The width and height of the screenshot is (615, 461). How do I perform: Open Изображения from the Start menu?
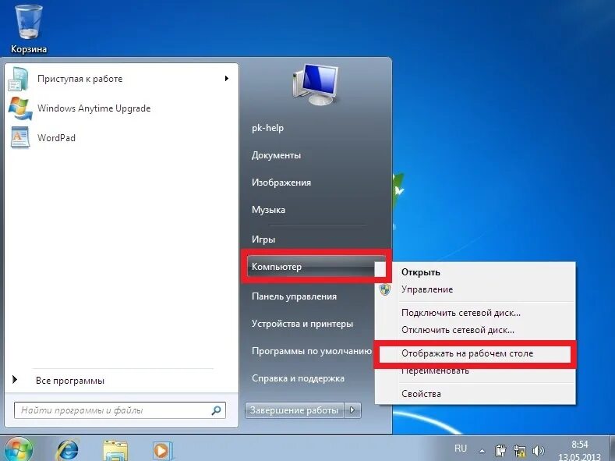pyautogui.click(x=281, y=183)
